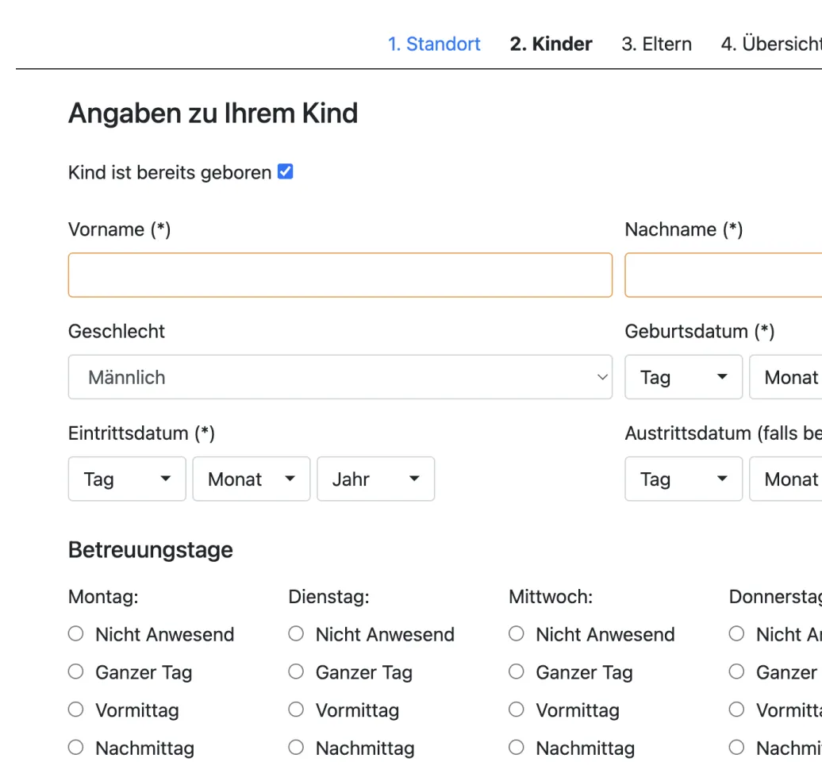Open Eintrittsdatum Jahr dropdown
The width and height of the screenshot is (822, 781).
376,479
